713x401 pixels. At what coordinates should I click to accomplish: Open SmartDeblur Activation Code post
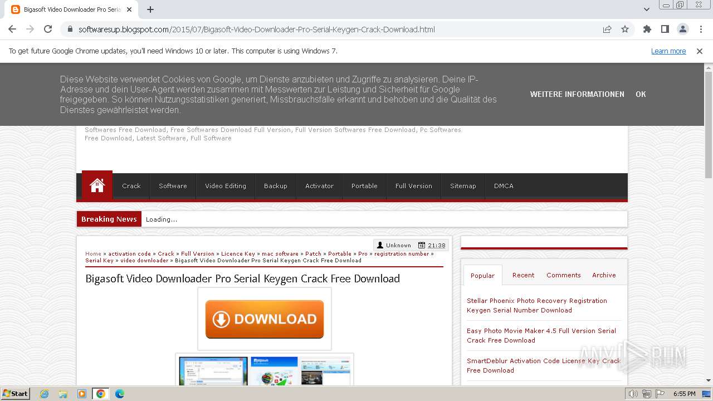click(x=544, y=365)
